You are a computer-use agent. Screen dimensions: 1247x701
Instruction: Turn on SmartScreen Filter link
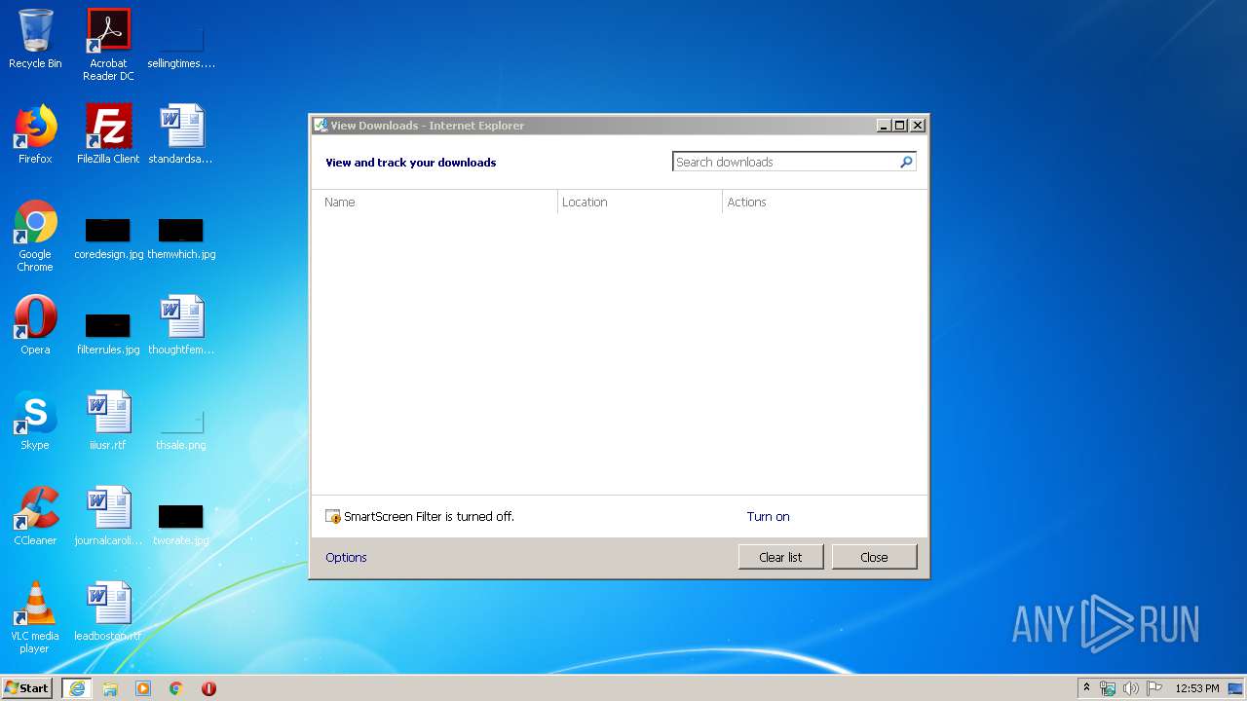point(768,517)
